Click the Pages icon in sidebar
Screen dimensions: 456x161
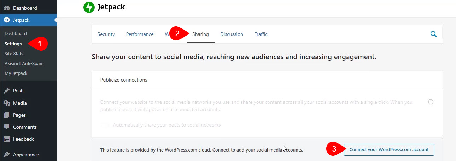7,115
